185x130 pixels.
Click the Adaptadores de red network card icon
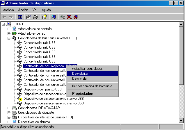(x=14, y=33)
